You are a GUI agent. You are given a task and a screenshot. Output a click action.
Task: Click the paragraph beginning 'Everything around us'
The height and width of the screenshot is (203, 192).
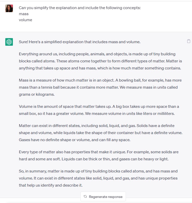(x=100, y=61)
